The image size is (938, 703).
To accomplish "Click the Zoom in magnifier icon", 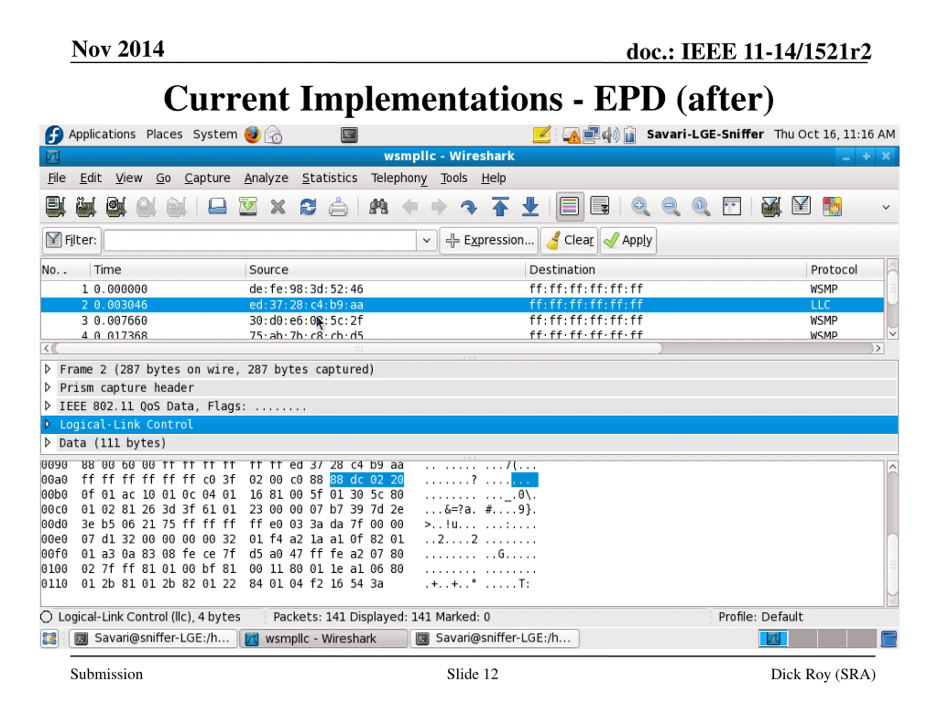I will pyautogui.click(x=640, y=207).
